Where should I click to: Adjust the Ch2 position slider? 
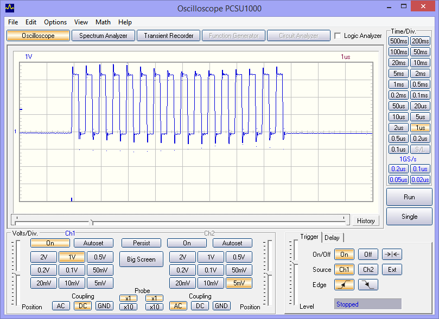(269, 273)
